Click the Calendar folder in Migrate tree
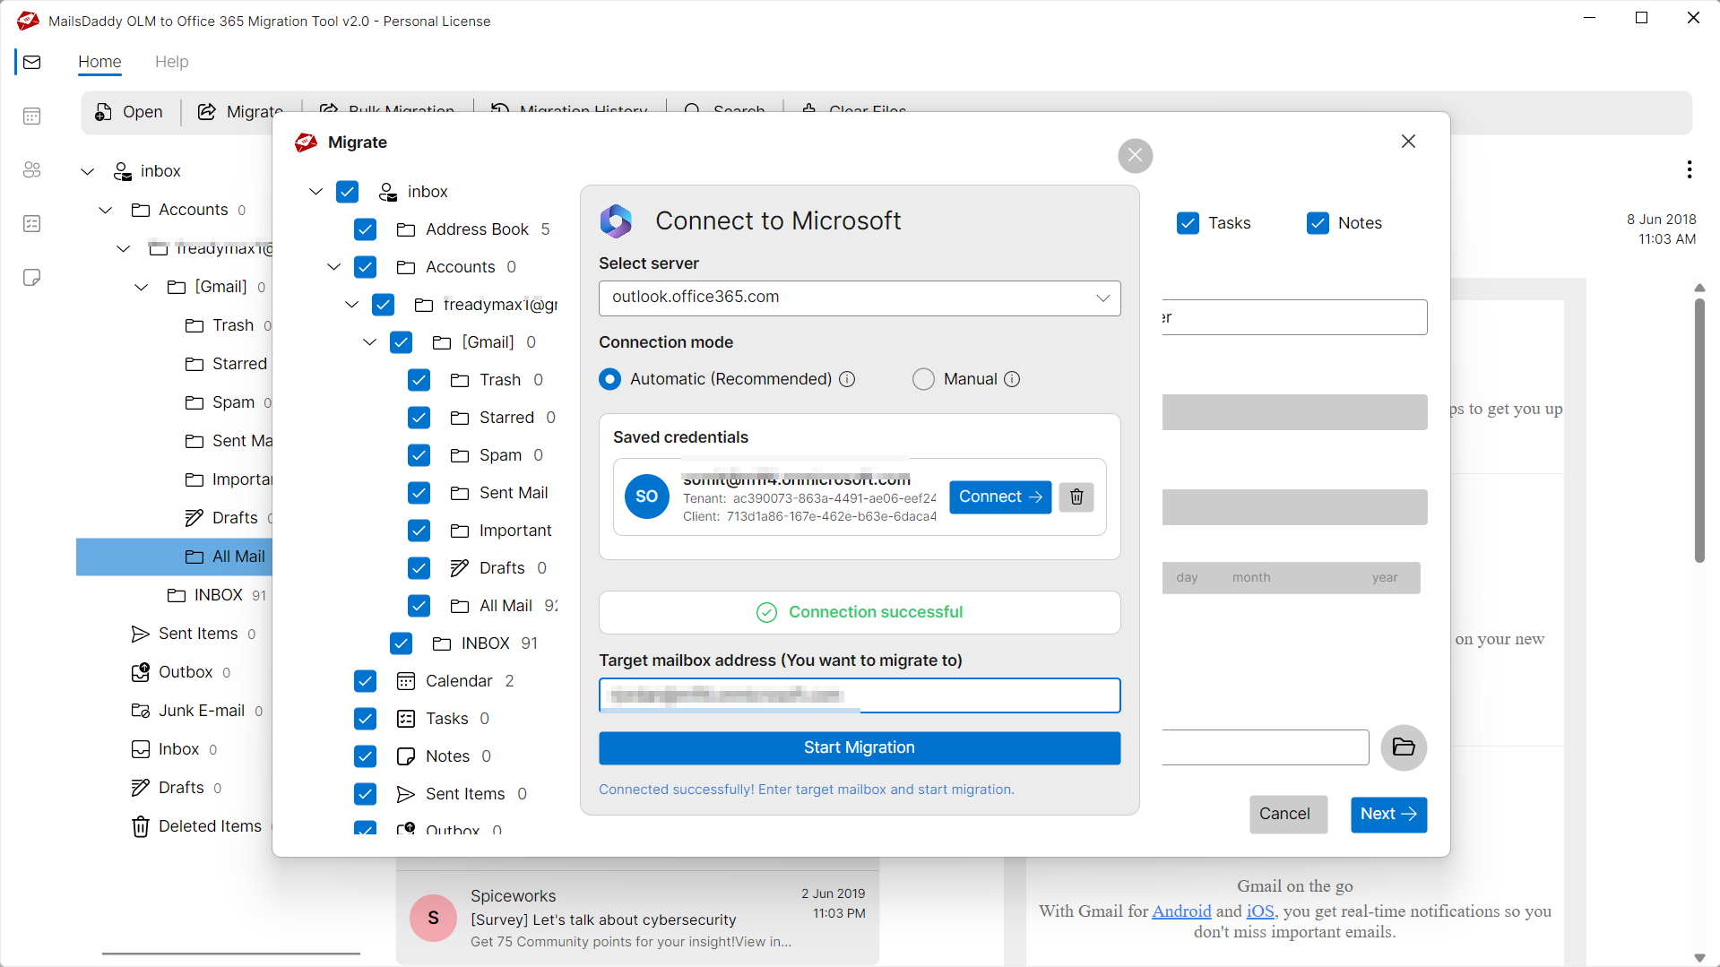1720x967 pixels. [459, 681]
